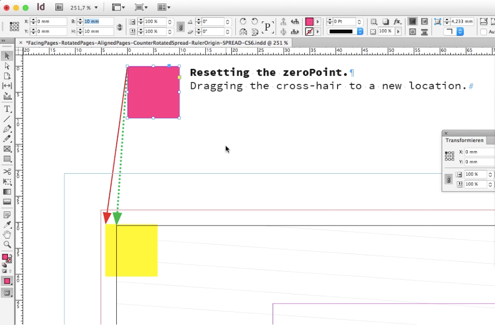This screenshot has height=325, width=495.
Task: Select the Hand tool
Action: 7,234
